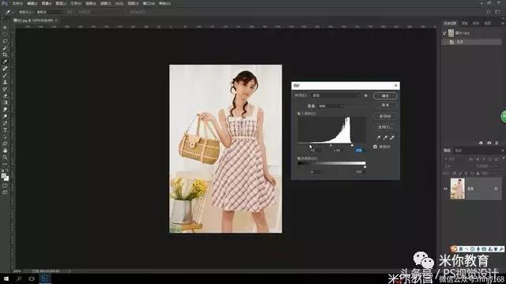Delete current state in History panel
The image size is (506, 284).
(x=497, y=143)
